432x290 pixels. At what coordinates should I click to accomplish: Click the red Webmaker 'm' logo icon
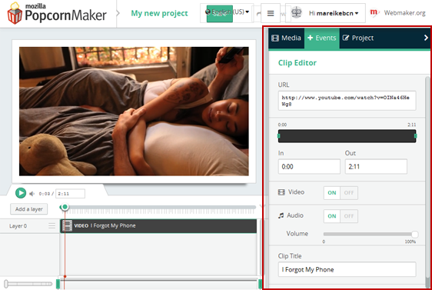[374, 12]
